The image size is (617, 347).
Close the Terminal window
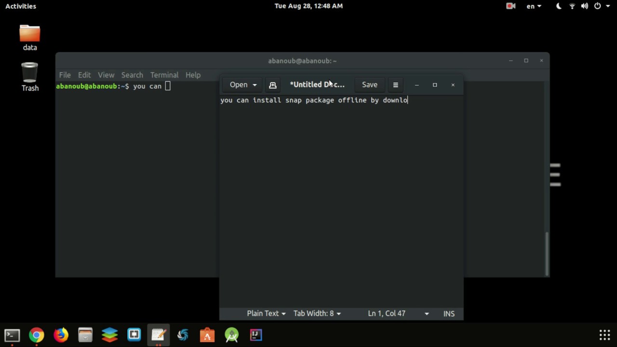tap(541, 61)
